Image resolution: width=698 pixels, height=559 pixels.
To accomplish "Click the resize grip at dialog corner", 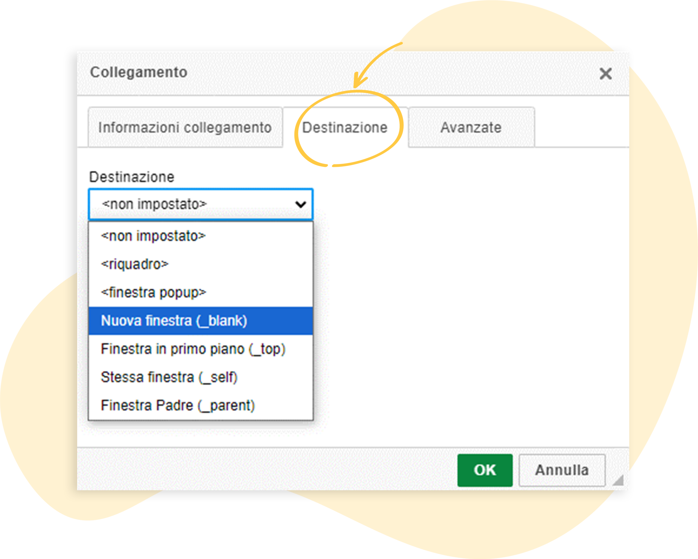I will (x=618, y=480).
